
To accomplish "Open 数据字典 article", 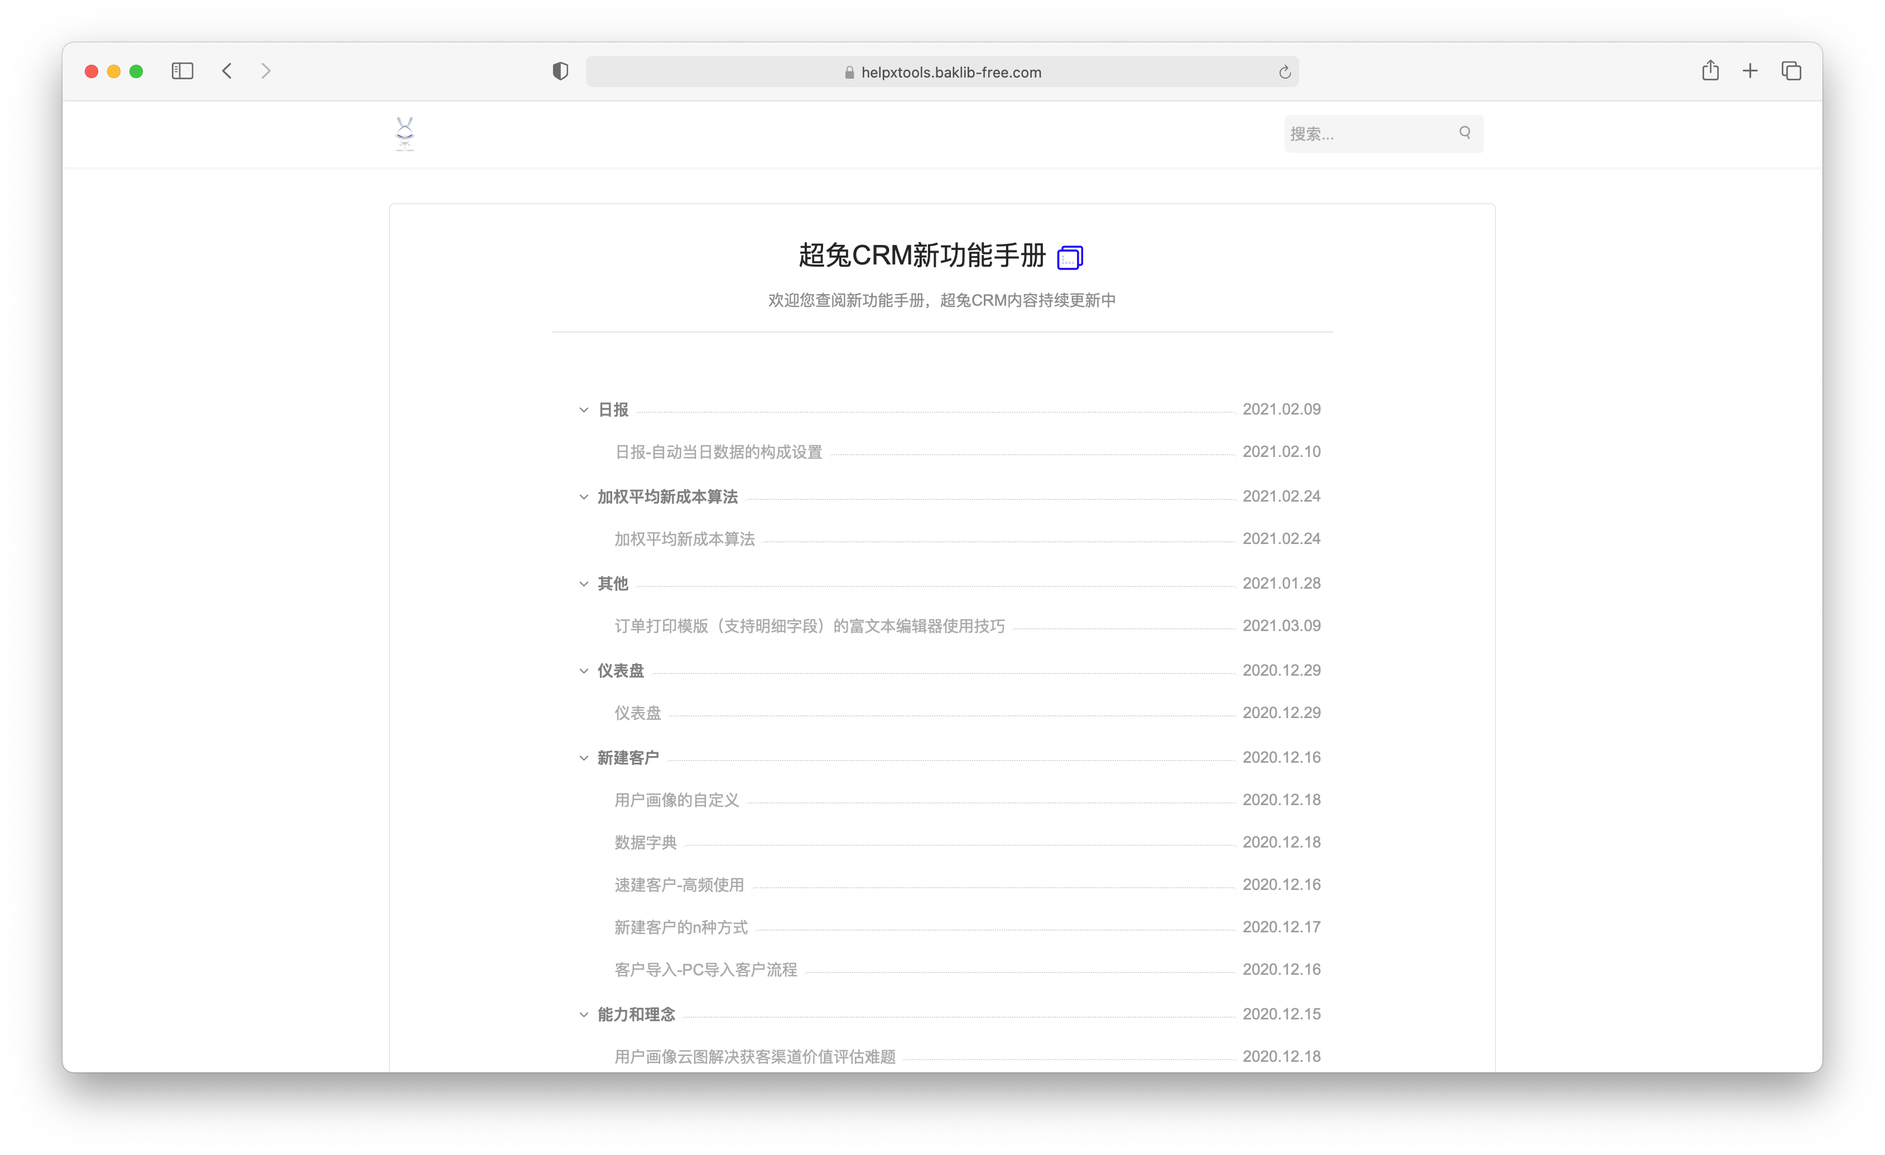I will [x=645, y=843].
